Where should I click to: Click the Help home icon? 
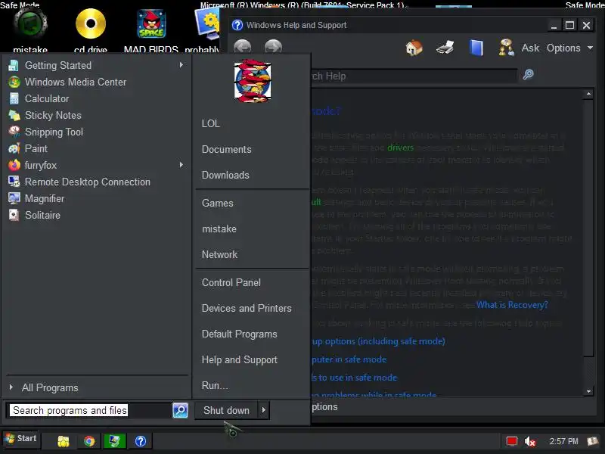point(414,48)
